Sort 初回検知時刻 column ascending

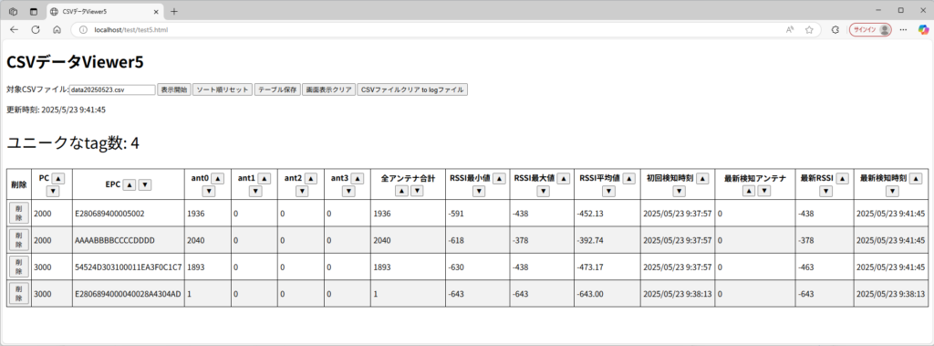coord(702,178)
